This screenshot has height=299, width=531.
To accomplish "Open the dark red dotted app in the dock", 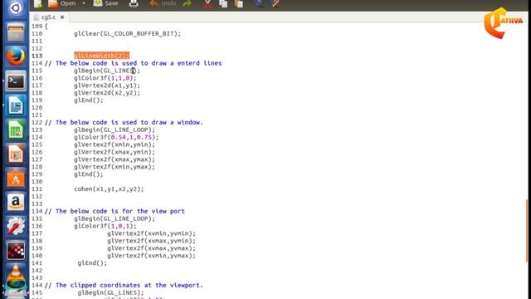I will 16,251.
